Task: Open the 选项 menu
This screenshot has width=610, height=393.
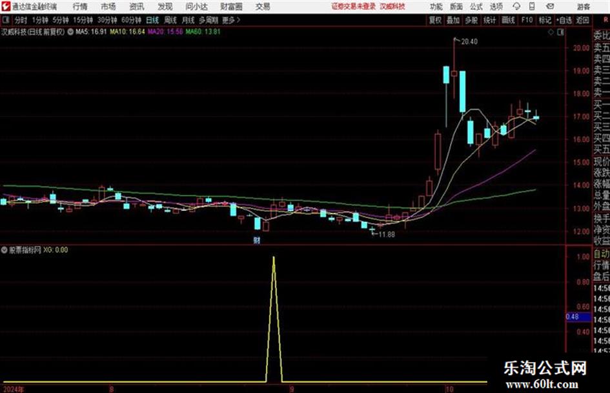Action: coord(496,6)
